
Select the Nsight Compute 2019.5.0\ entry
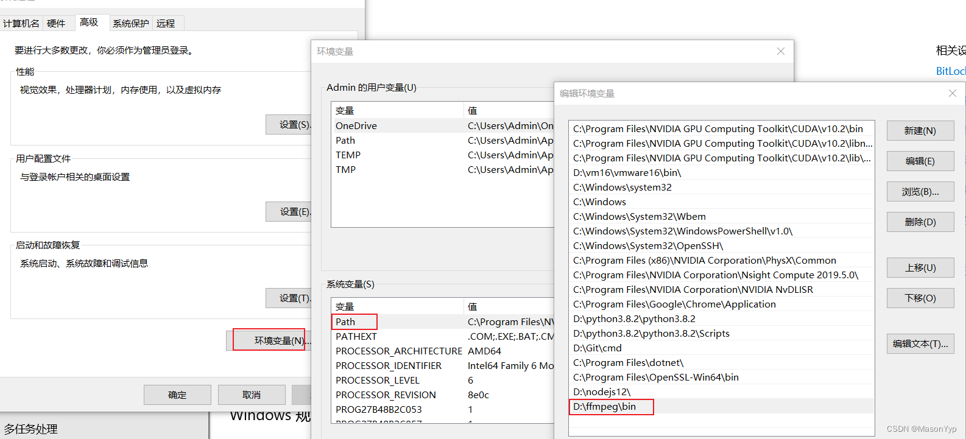tap(722, 275)
